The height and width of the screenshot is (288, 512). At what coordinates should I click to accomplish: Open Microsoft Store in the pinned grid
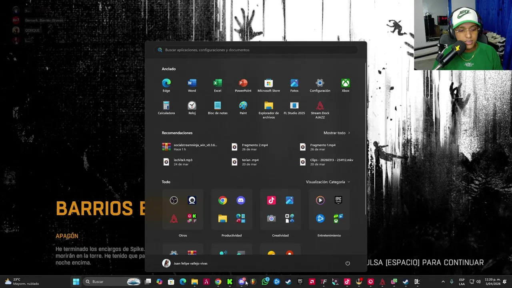269,85
